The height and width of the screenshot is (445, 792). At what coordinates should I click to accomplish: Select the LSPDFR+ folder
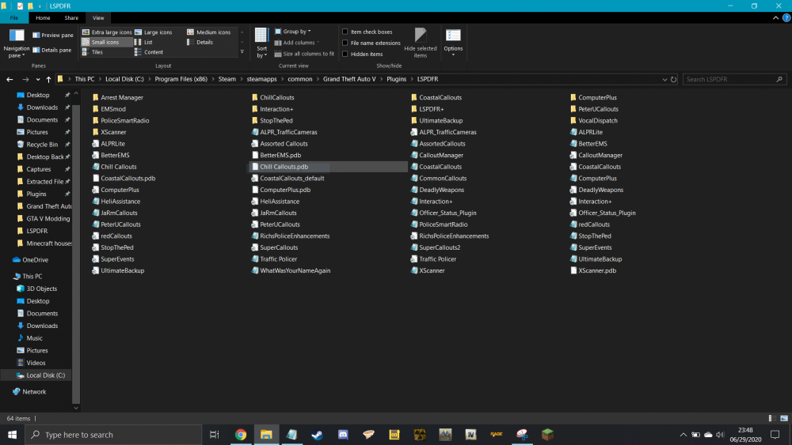point(428,109)
